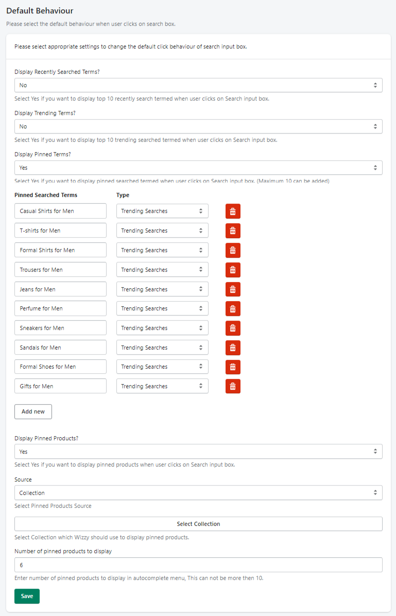Click trash icon beside Sandals for Men
The image size is (396, 616).
point(233,347)
